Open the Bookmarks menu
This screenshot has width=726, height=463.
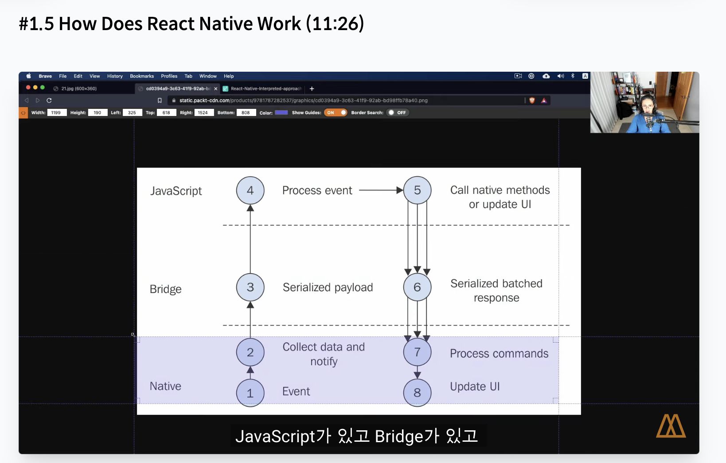[x=142, y=76]
